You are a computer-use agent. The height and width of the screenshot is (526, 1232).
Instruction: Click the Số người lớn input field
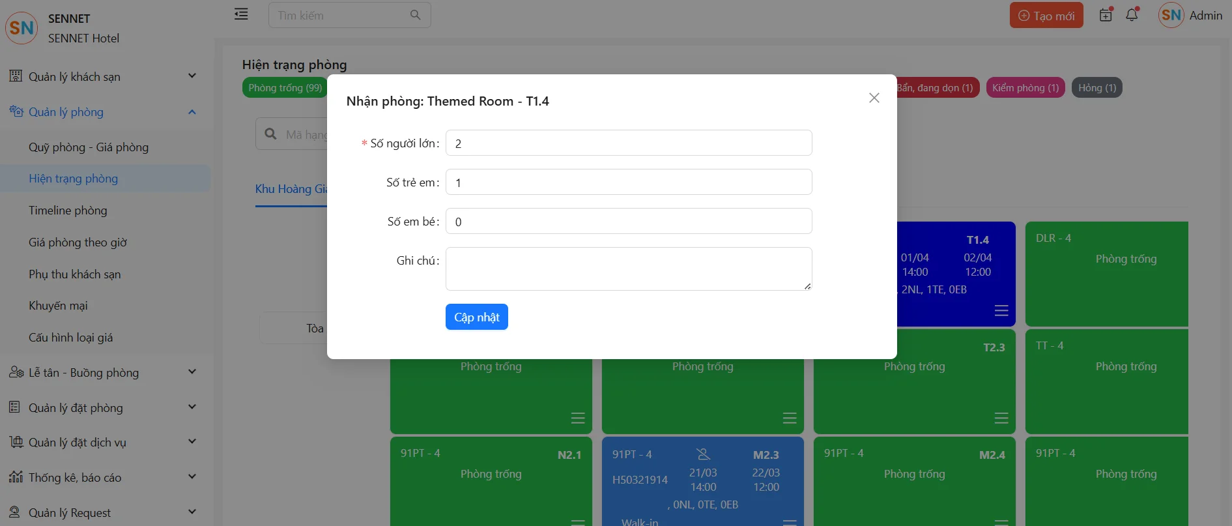tap(628, 143)
